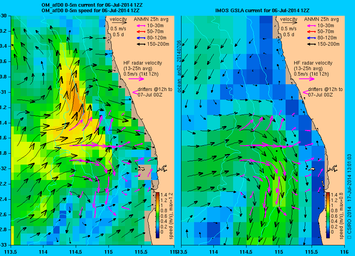Click the magenta 10-30m arrow in left legend

pyautogui.click(x=141, y=26)
